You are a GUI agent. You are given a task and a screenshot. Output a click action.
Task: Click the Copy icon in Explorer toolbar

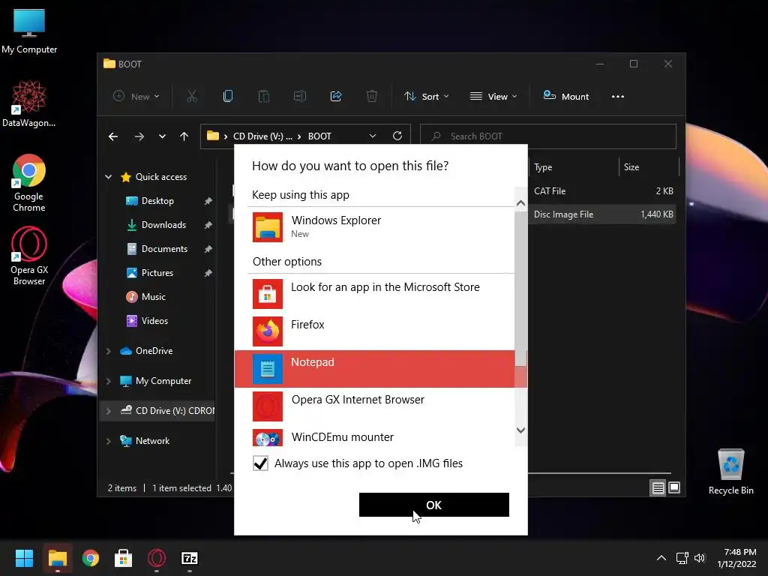(x=228, y=97)
